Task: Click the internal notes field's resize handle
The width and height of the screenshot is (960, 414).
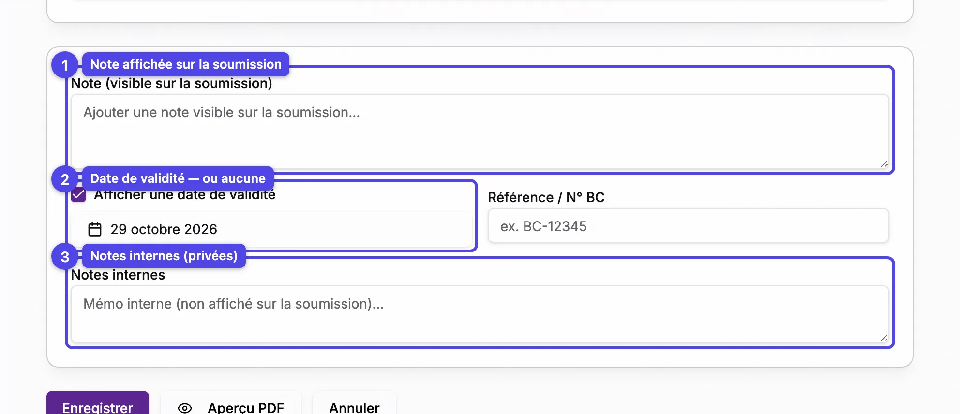Action: (x=884, y=338)
